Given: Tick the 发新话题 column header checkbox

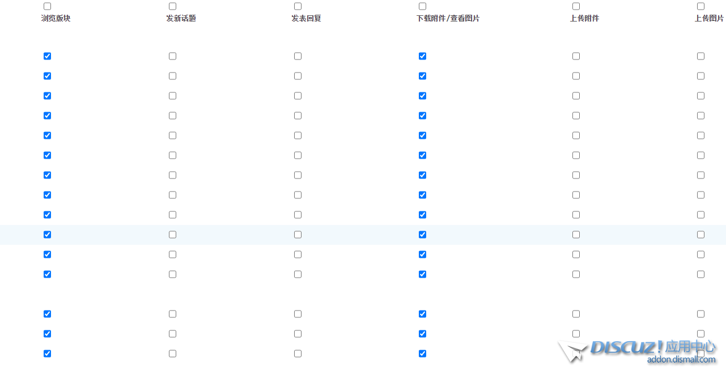Looking at the screenshot, I should [172, 6].
